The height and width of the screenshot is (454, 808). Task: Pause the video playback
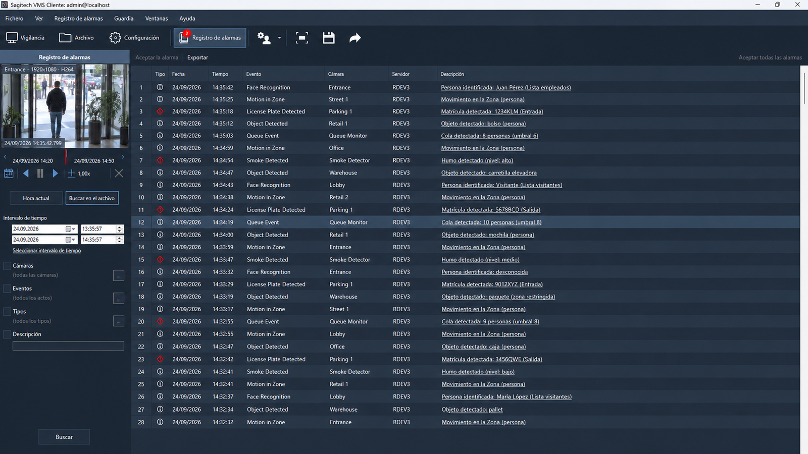point(40,174)
